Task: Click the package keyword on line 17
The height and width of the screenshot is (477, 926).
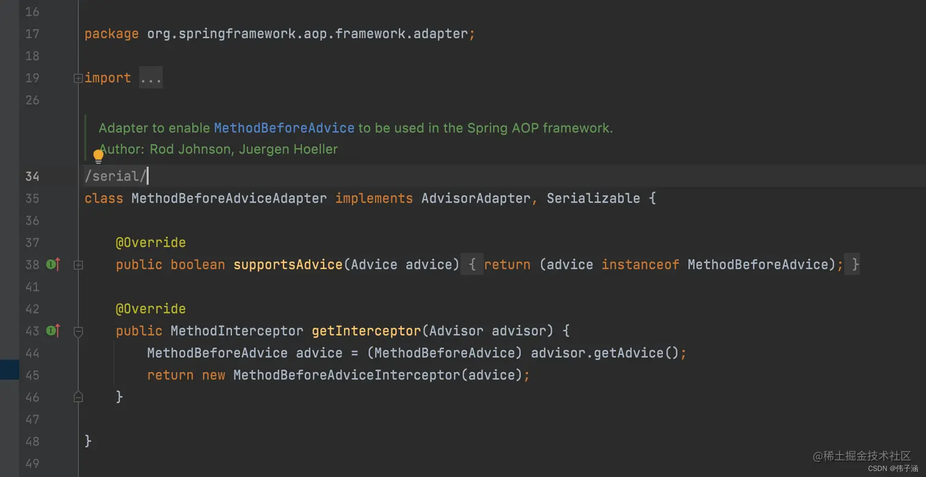Action: click(x=111, y=34)
